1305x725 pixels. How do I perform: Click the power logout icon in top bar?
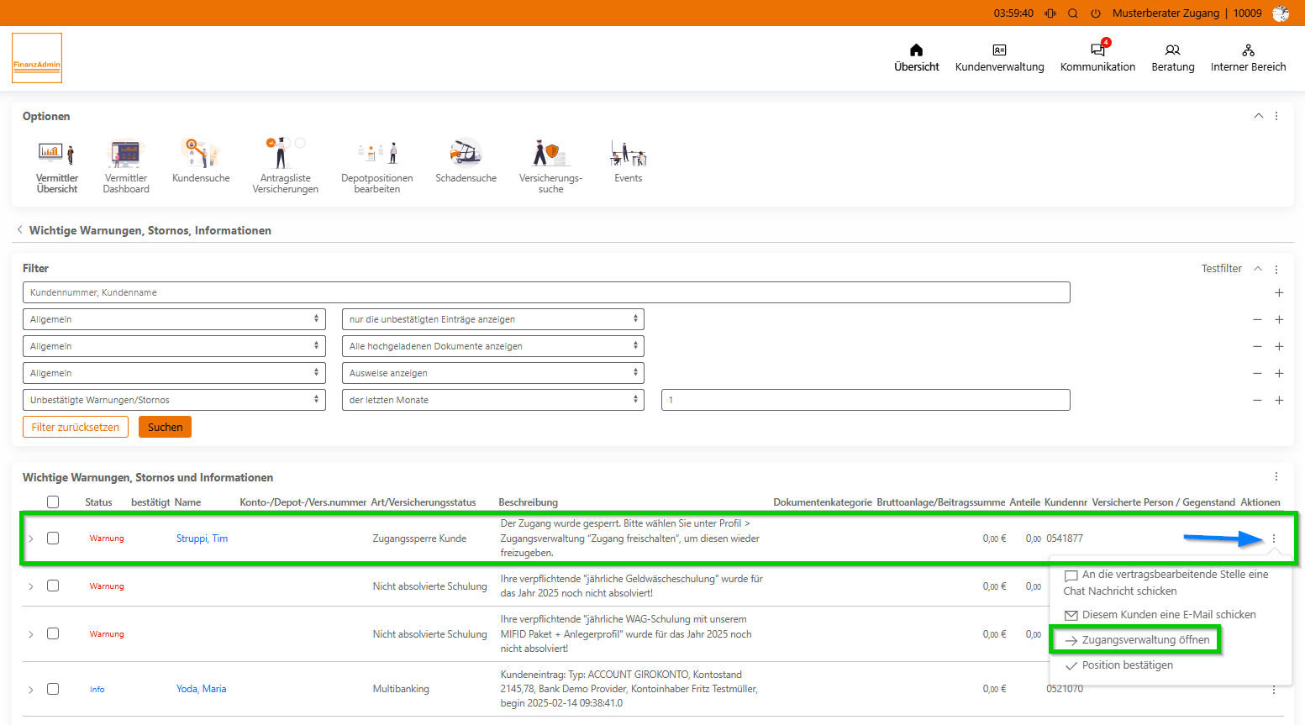tap(1096, 13)
